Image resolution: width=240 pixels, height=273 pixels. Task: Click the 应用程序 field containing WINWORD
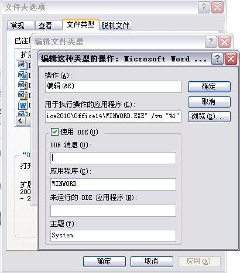click(x=113, y=184)
